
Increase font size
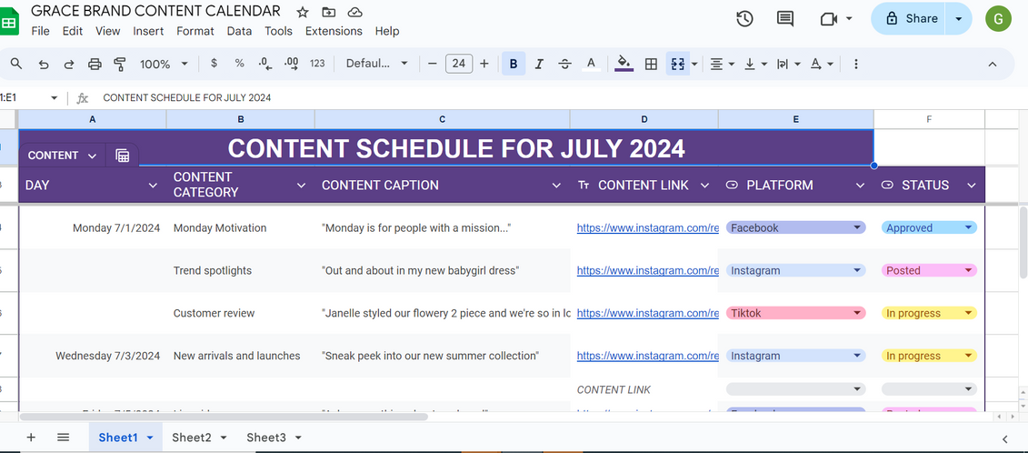coord(484,64)
